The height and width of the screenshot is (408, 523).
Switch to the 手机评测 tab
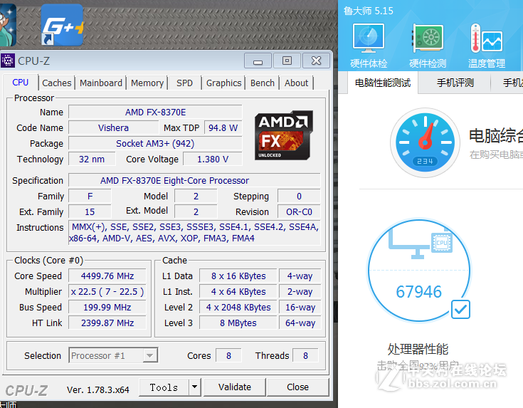pyautogui.click(x=455, y=83)
